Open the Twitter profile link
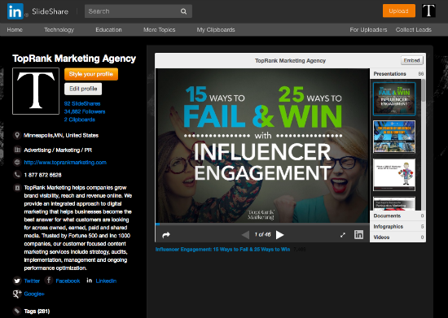This screenshot has height=318, width=448. point(32,281)
